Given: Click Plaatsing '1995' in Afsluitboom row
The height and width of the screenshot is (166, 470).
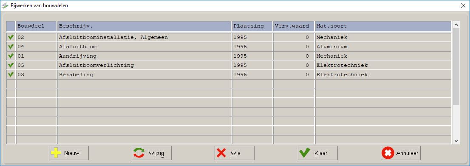Looking at the screenshot, I should (x=252, y=47).
